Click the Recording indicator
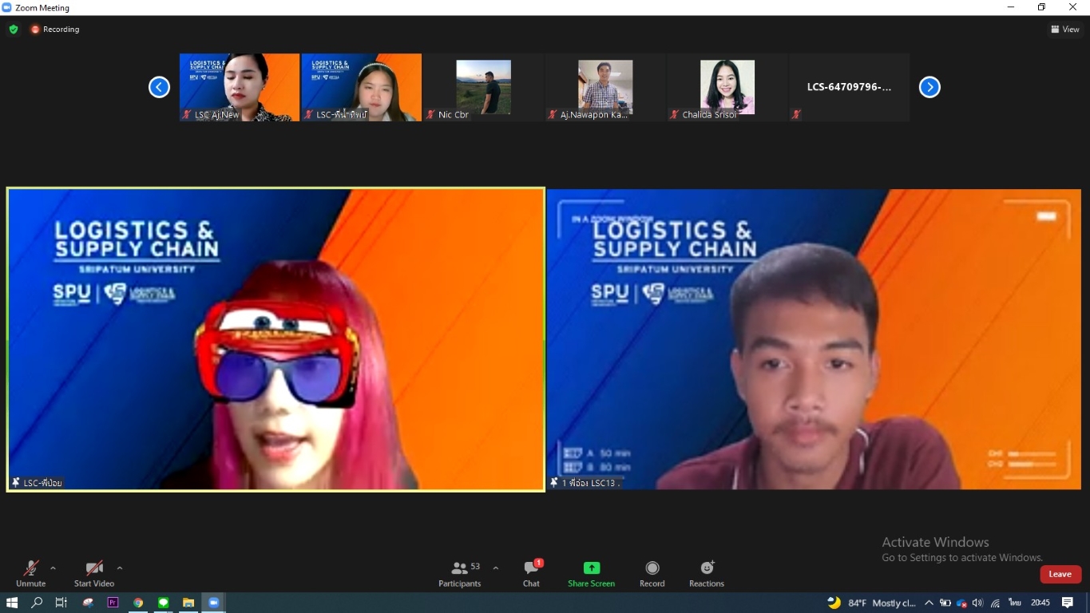 point(55,30)
